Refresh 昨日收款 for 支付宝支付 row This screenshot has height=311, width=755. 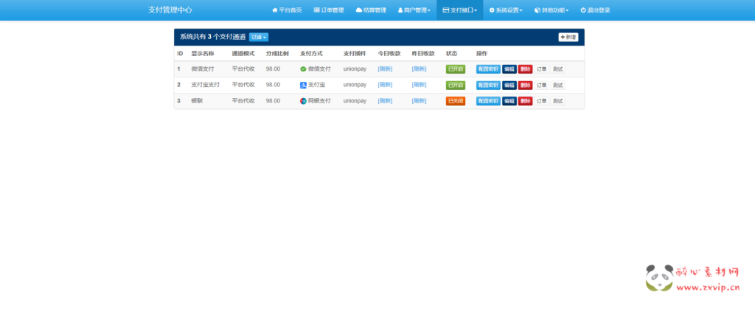tap(419, 85)
